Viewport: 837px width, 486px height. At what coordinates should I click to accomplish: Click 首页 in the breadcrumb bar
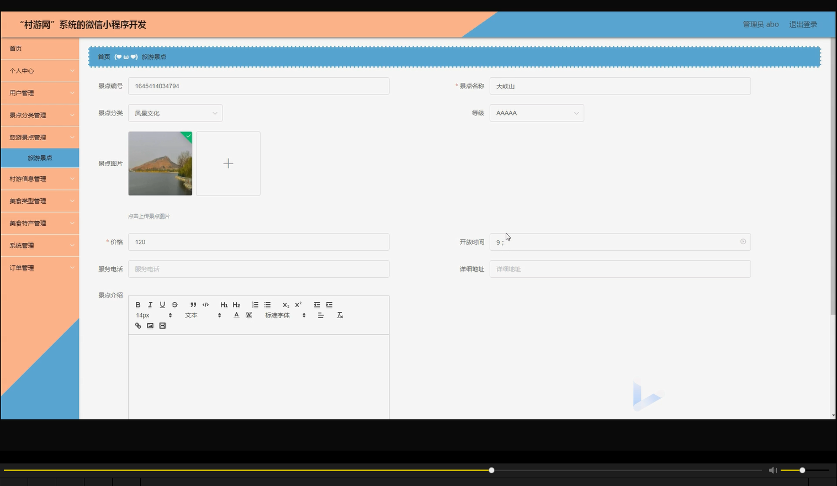pyautogui.click(x=104, y=57)
